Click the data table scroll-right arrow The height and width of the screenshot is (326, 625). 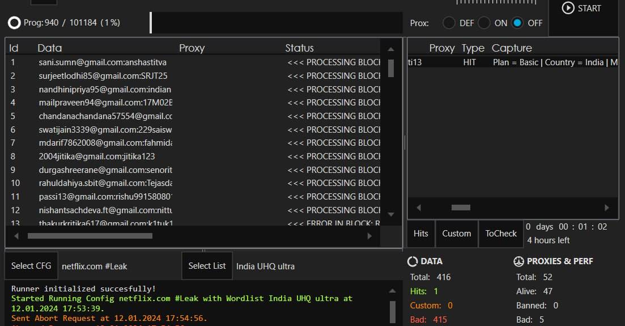369,236
